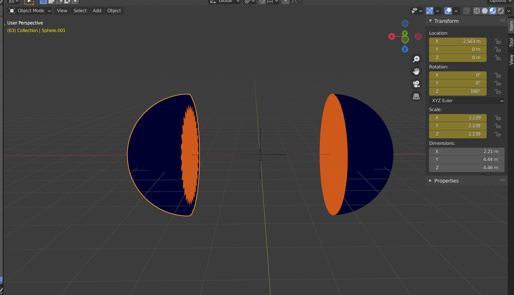The width and height of the screenshot is (514, 295).
Task: Open the Select menu
Action: coord(80,11)
